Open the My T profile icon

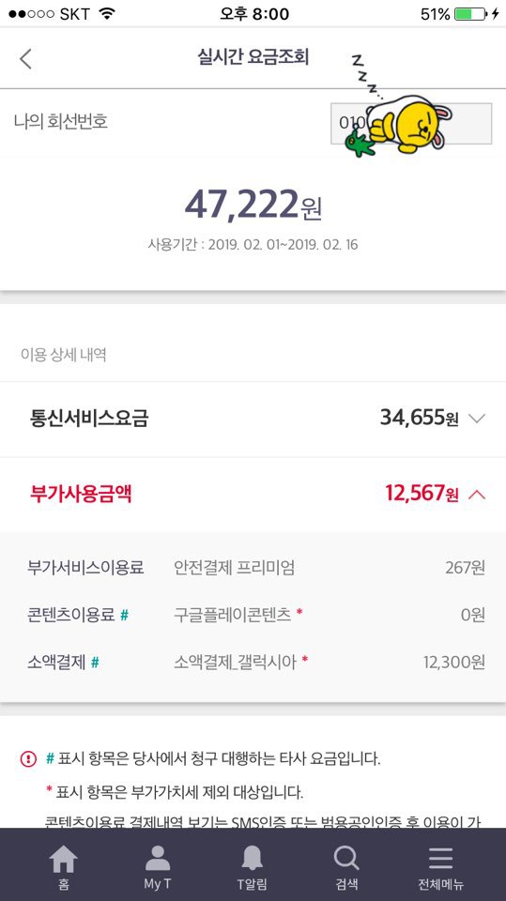pyautogui.click(x=158, y=858)
